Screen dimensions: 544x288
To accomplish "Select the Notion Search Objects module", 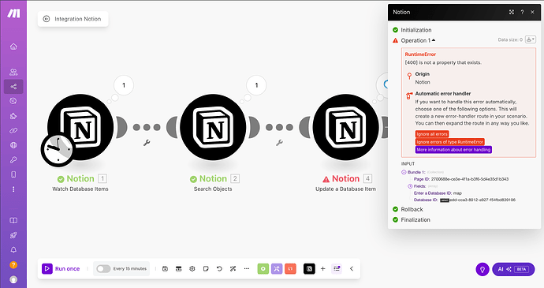I will 213,127.
